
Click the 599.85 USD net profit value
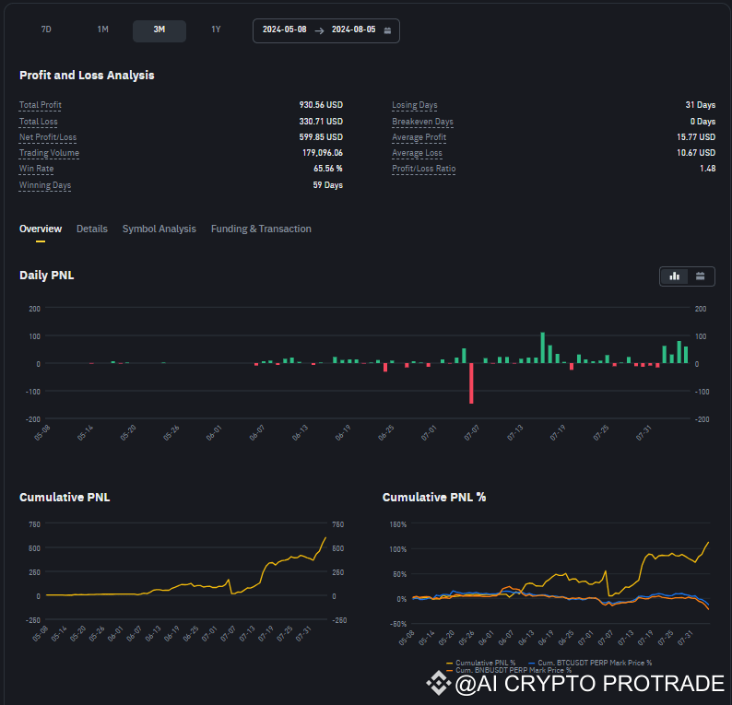tap(321, 137)
